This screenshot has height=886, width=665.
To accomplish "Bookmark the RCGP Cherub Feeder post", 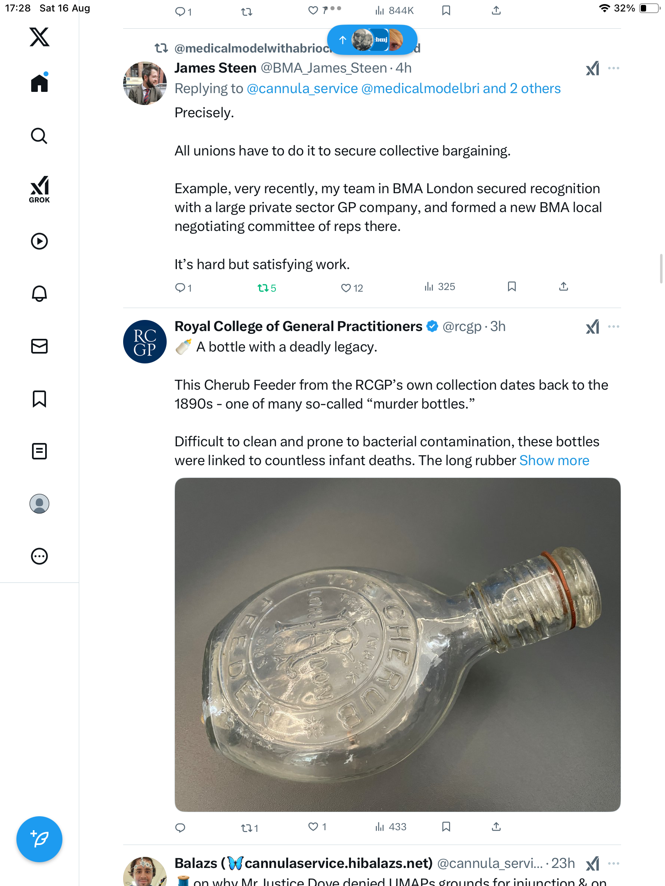I will pyautogui.click(x=446, y=827).
